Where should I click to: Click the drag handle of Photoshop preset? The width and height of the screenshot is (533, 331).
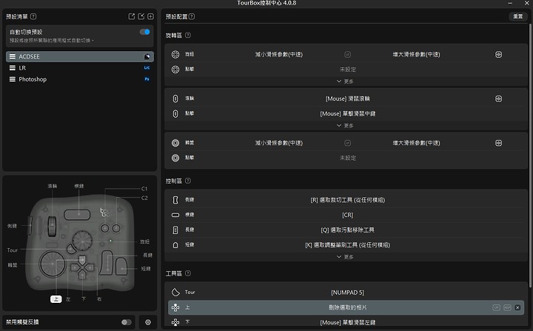click(x=13, y=79)
